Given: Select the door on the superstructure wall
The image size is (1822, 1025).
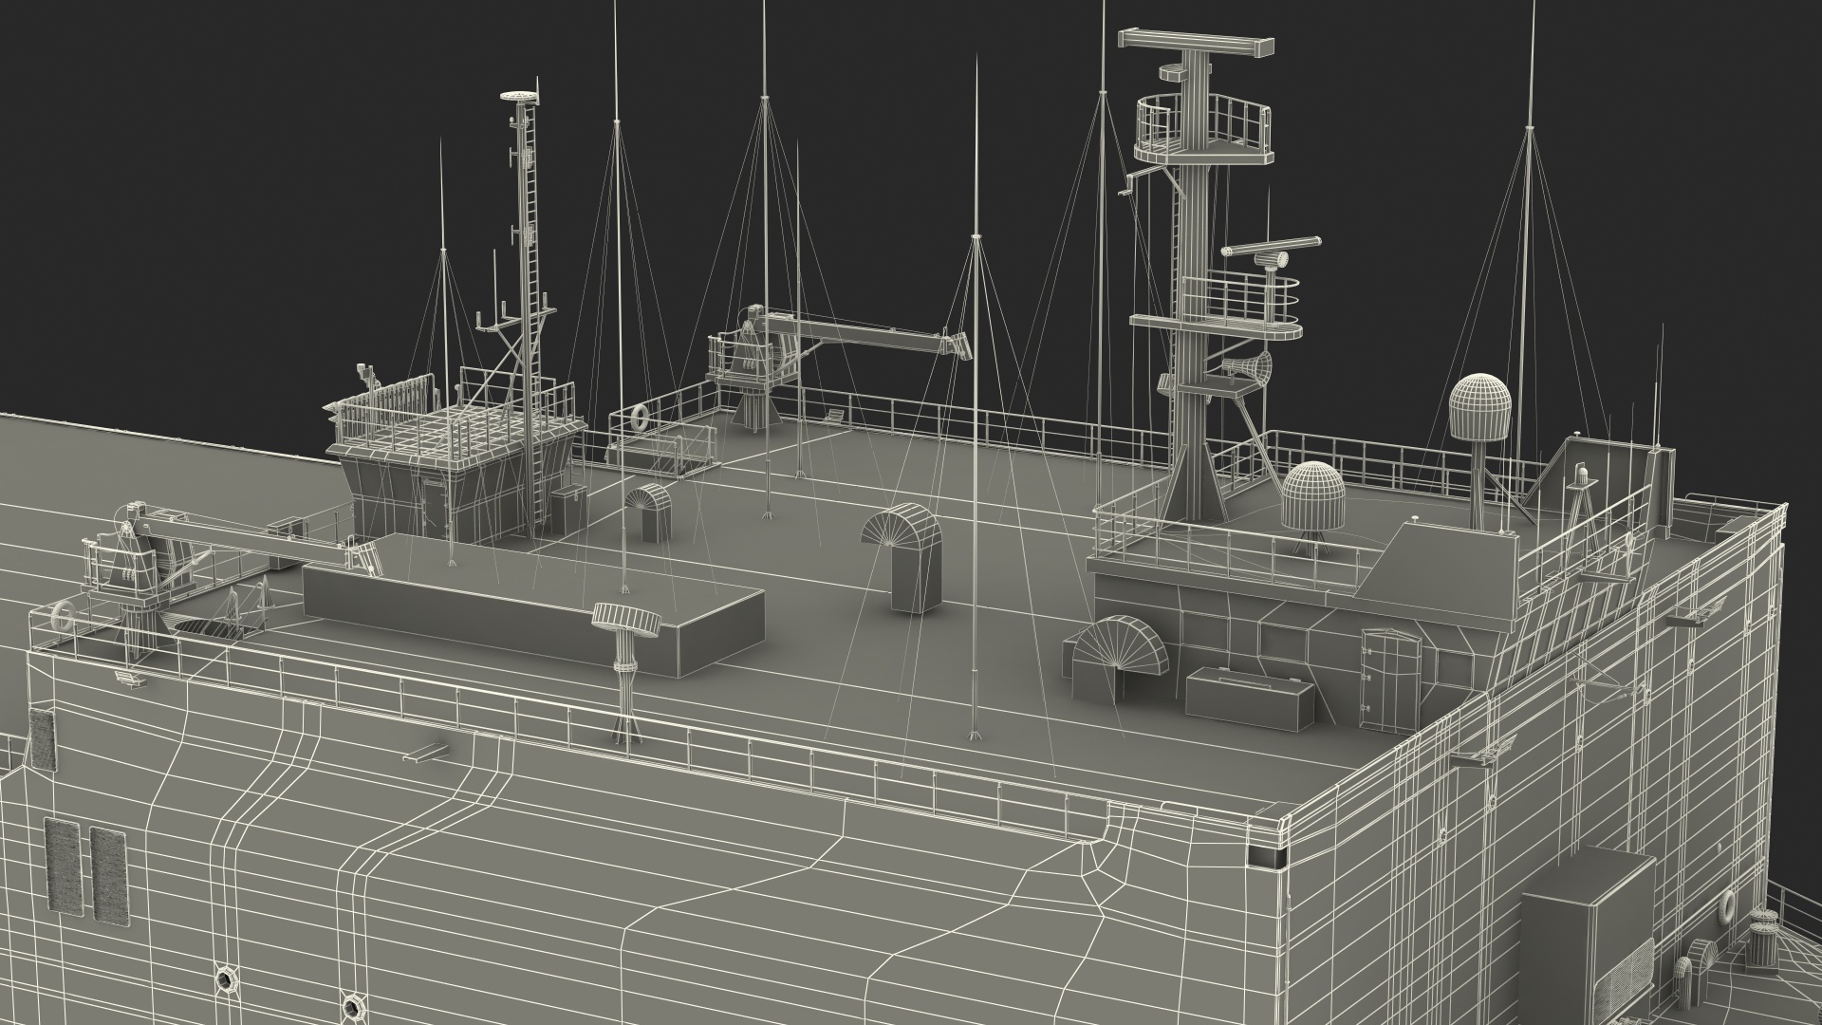Looking at the screenshot, I should click(x=1391, y=683).
